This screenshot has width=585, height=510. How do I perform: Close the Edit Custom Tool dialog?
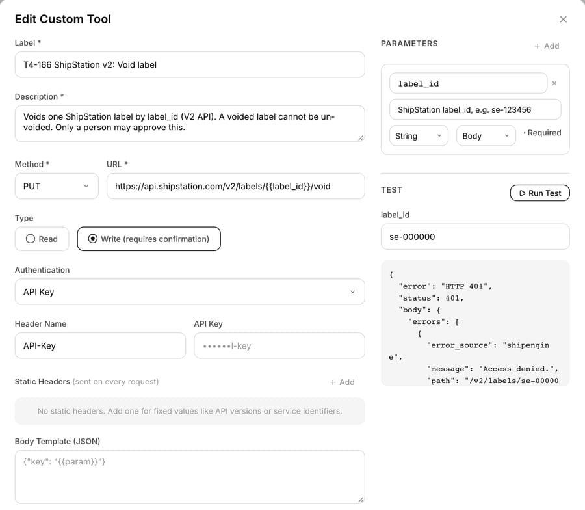click(x=563, y=19)
